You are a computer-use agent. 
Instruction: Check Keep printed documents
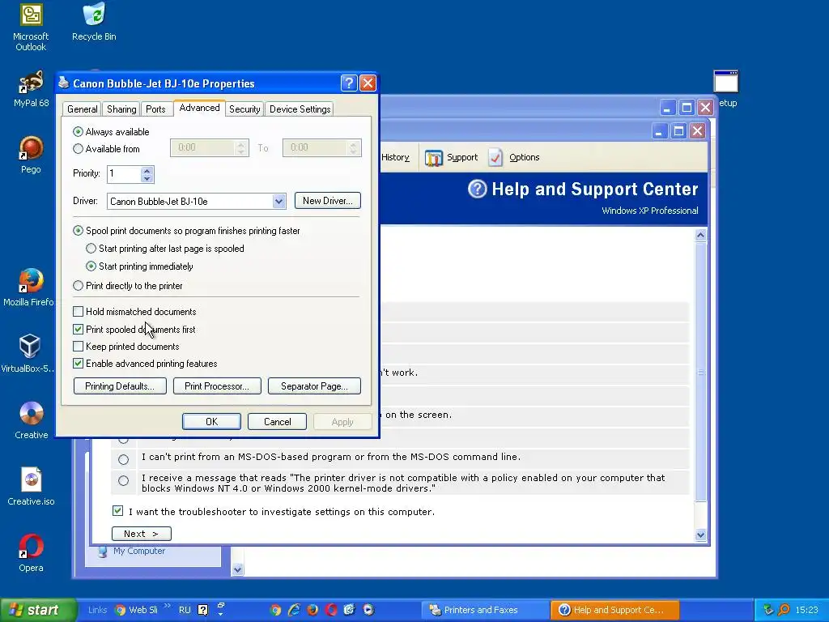tap(79, 347)
